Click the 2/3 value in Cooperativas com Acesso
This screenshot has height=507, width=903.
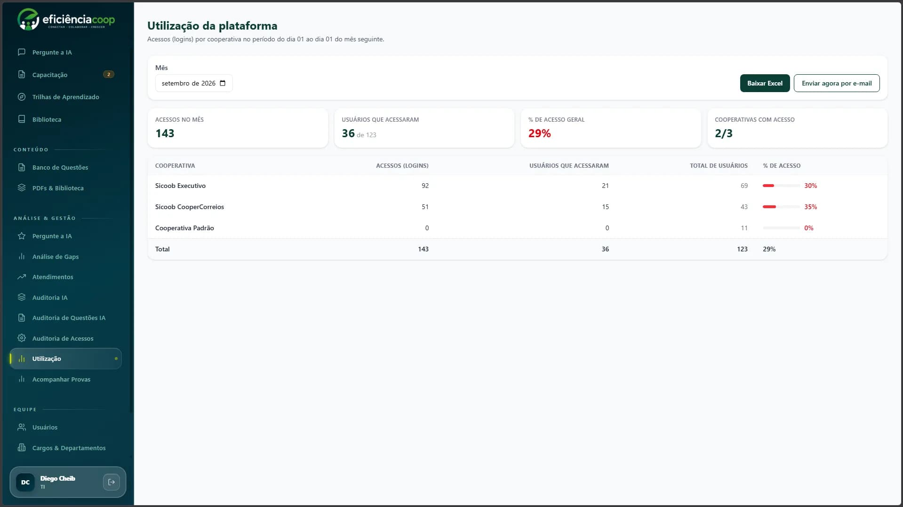723,133
